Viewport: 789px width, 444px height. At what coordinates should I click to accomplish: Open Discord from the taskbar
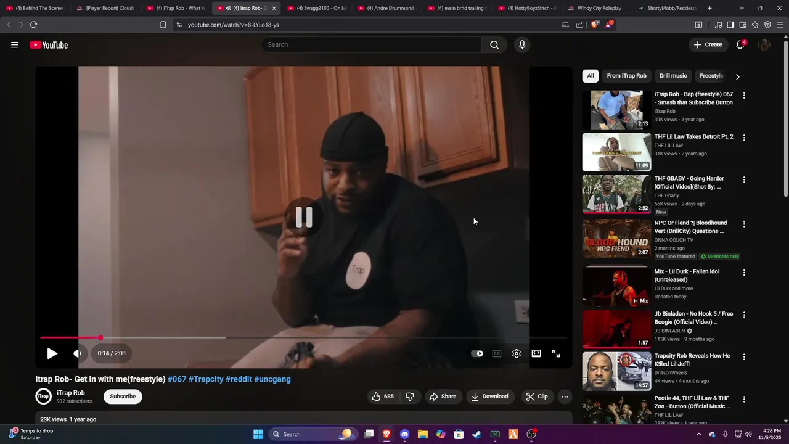[404, 434]
